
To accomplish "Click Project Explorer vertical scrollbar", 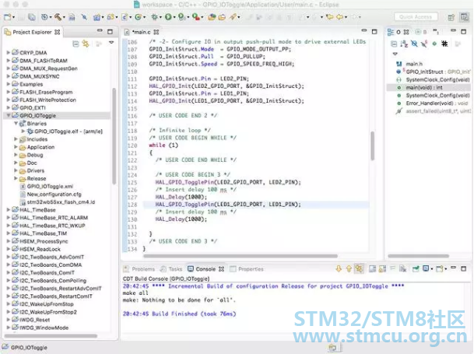I will (114, 136).
